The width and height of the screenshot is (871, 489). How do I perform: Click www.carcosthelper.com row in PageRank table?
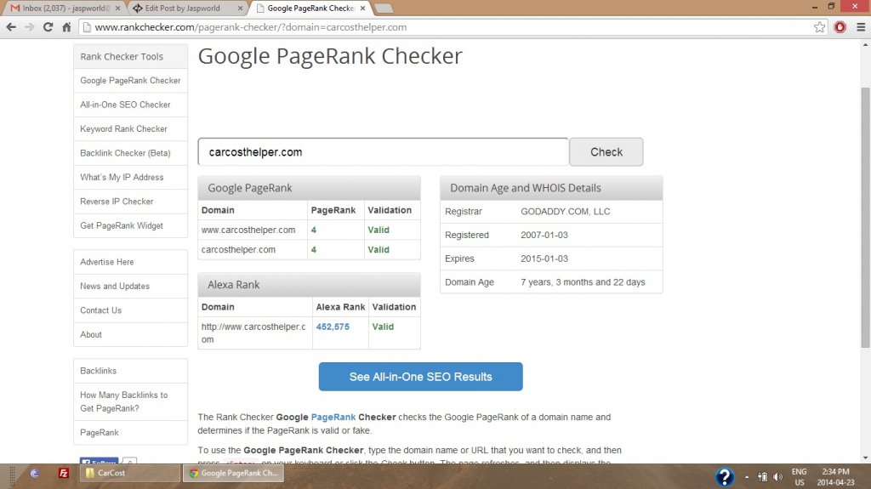coord(309,230)
